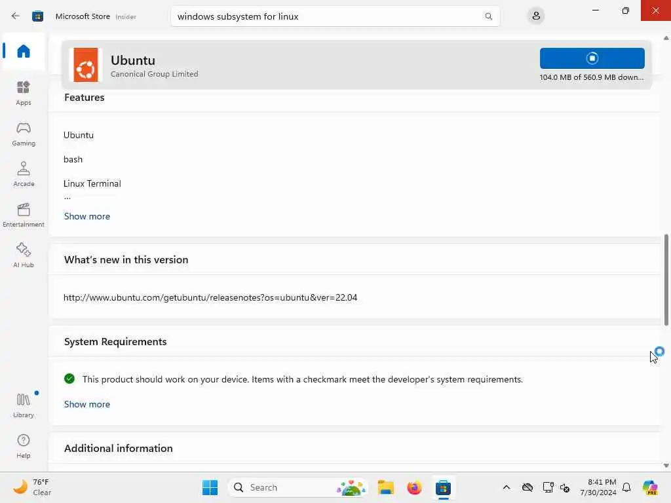
Task: Open the clock showing 8:41 PM
Action: tap(598, 487)
